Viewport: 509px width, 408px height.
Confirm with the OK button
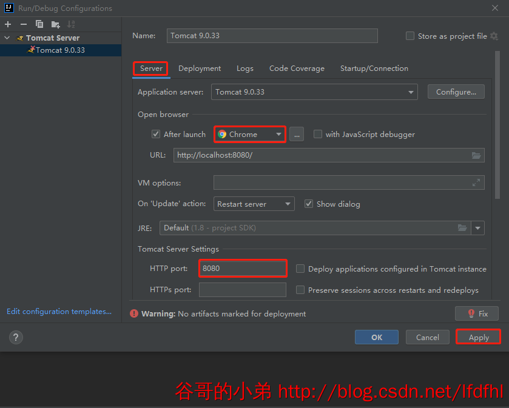tap(377, 337)
